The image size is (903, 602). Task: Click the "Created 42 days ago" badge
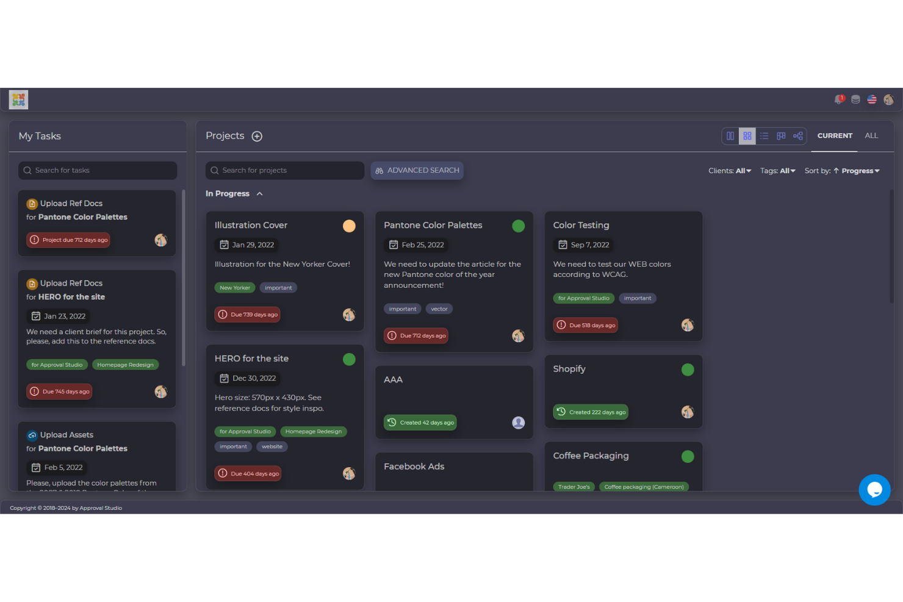[x=420, y=423]
